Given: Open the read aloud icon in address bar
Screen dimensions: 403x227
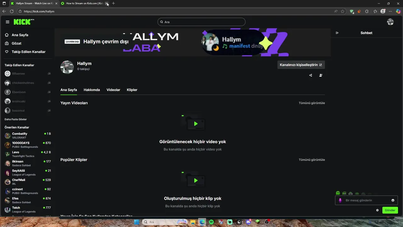Looking at the screenshot, I should 336,11.
